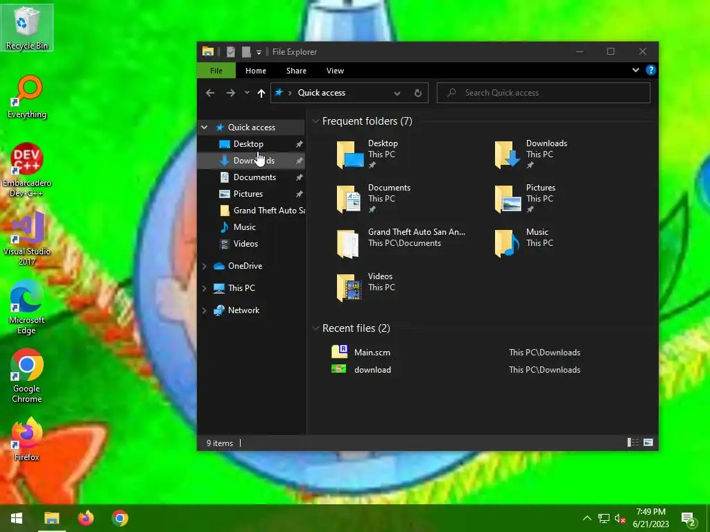Launch Firefox desktop shortcut
710x532 pixels.
[x=27, y=439]
